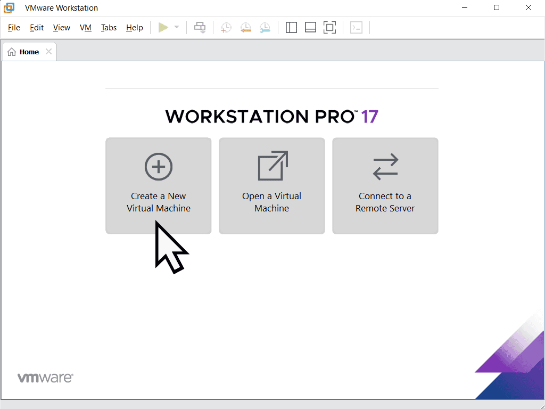Click the VMware Workstation title bar logo
The image size is (545, 409).
pos(10,7)
